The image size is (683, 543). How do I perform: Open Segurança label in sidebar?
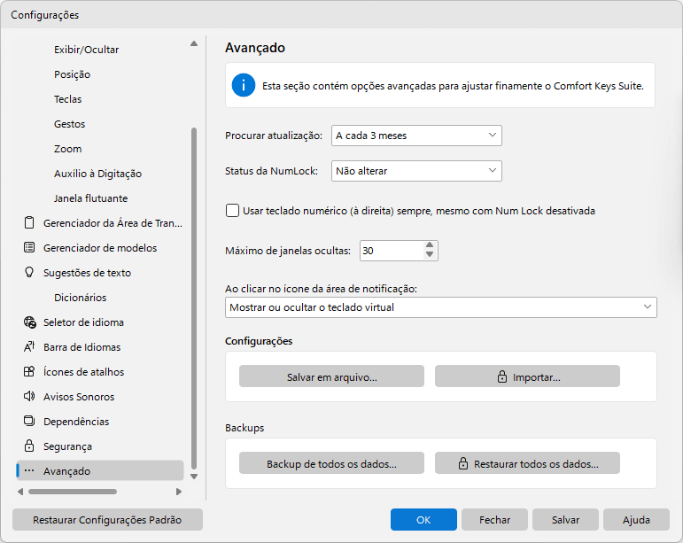(67, 446)
